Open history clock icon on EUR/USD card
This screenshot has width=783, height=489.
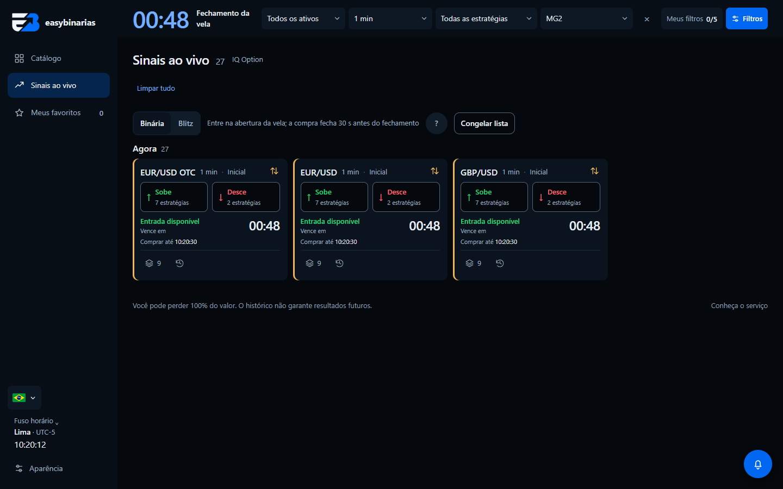pos(339,263)
